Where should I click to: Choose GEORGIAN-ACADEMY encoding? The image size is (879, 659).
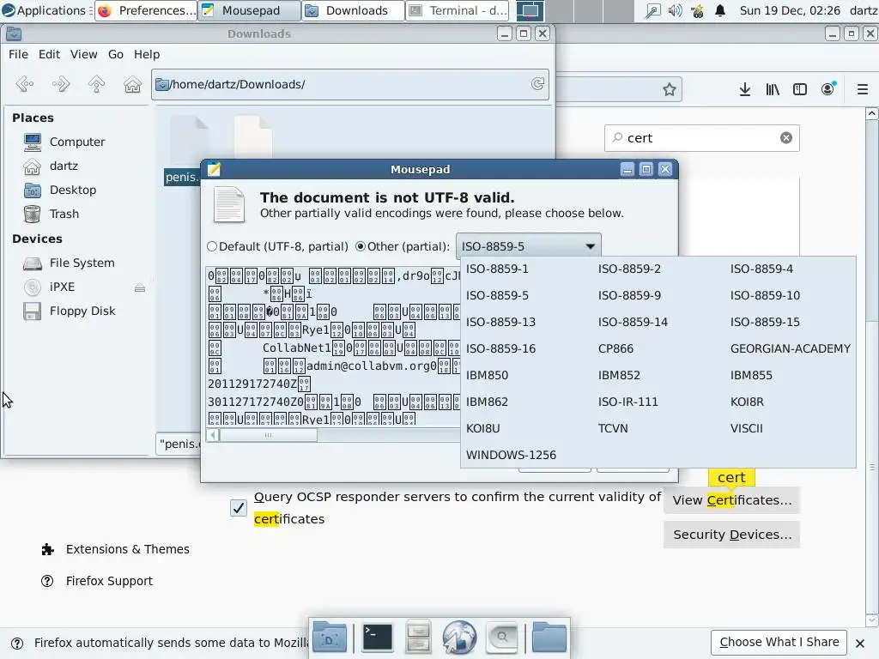click(x=790, y=348)
